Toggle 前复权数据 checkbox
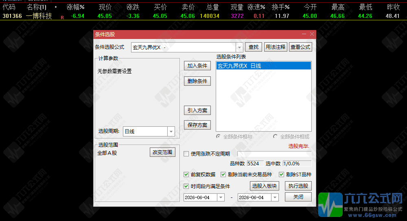Screen dimensions: 407x221 pyautogui.click(x=186, y=175)
